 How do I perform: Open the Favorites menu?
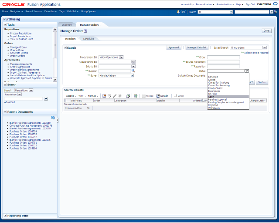(x=51, y=11)
